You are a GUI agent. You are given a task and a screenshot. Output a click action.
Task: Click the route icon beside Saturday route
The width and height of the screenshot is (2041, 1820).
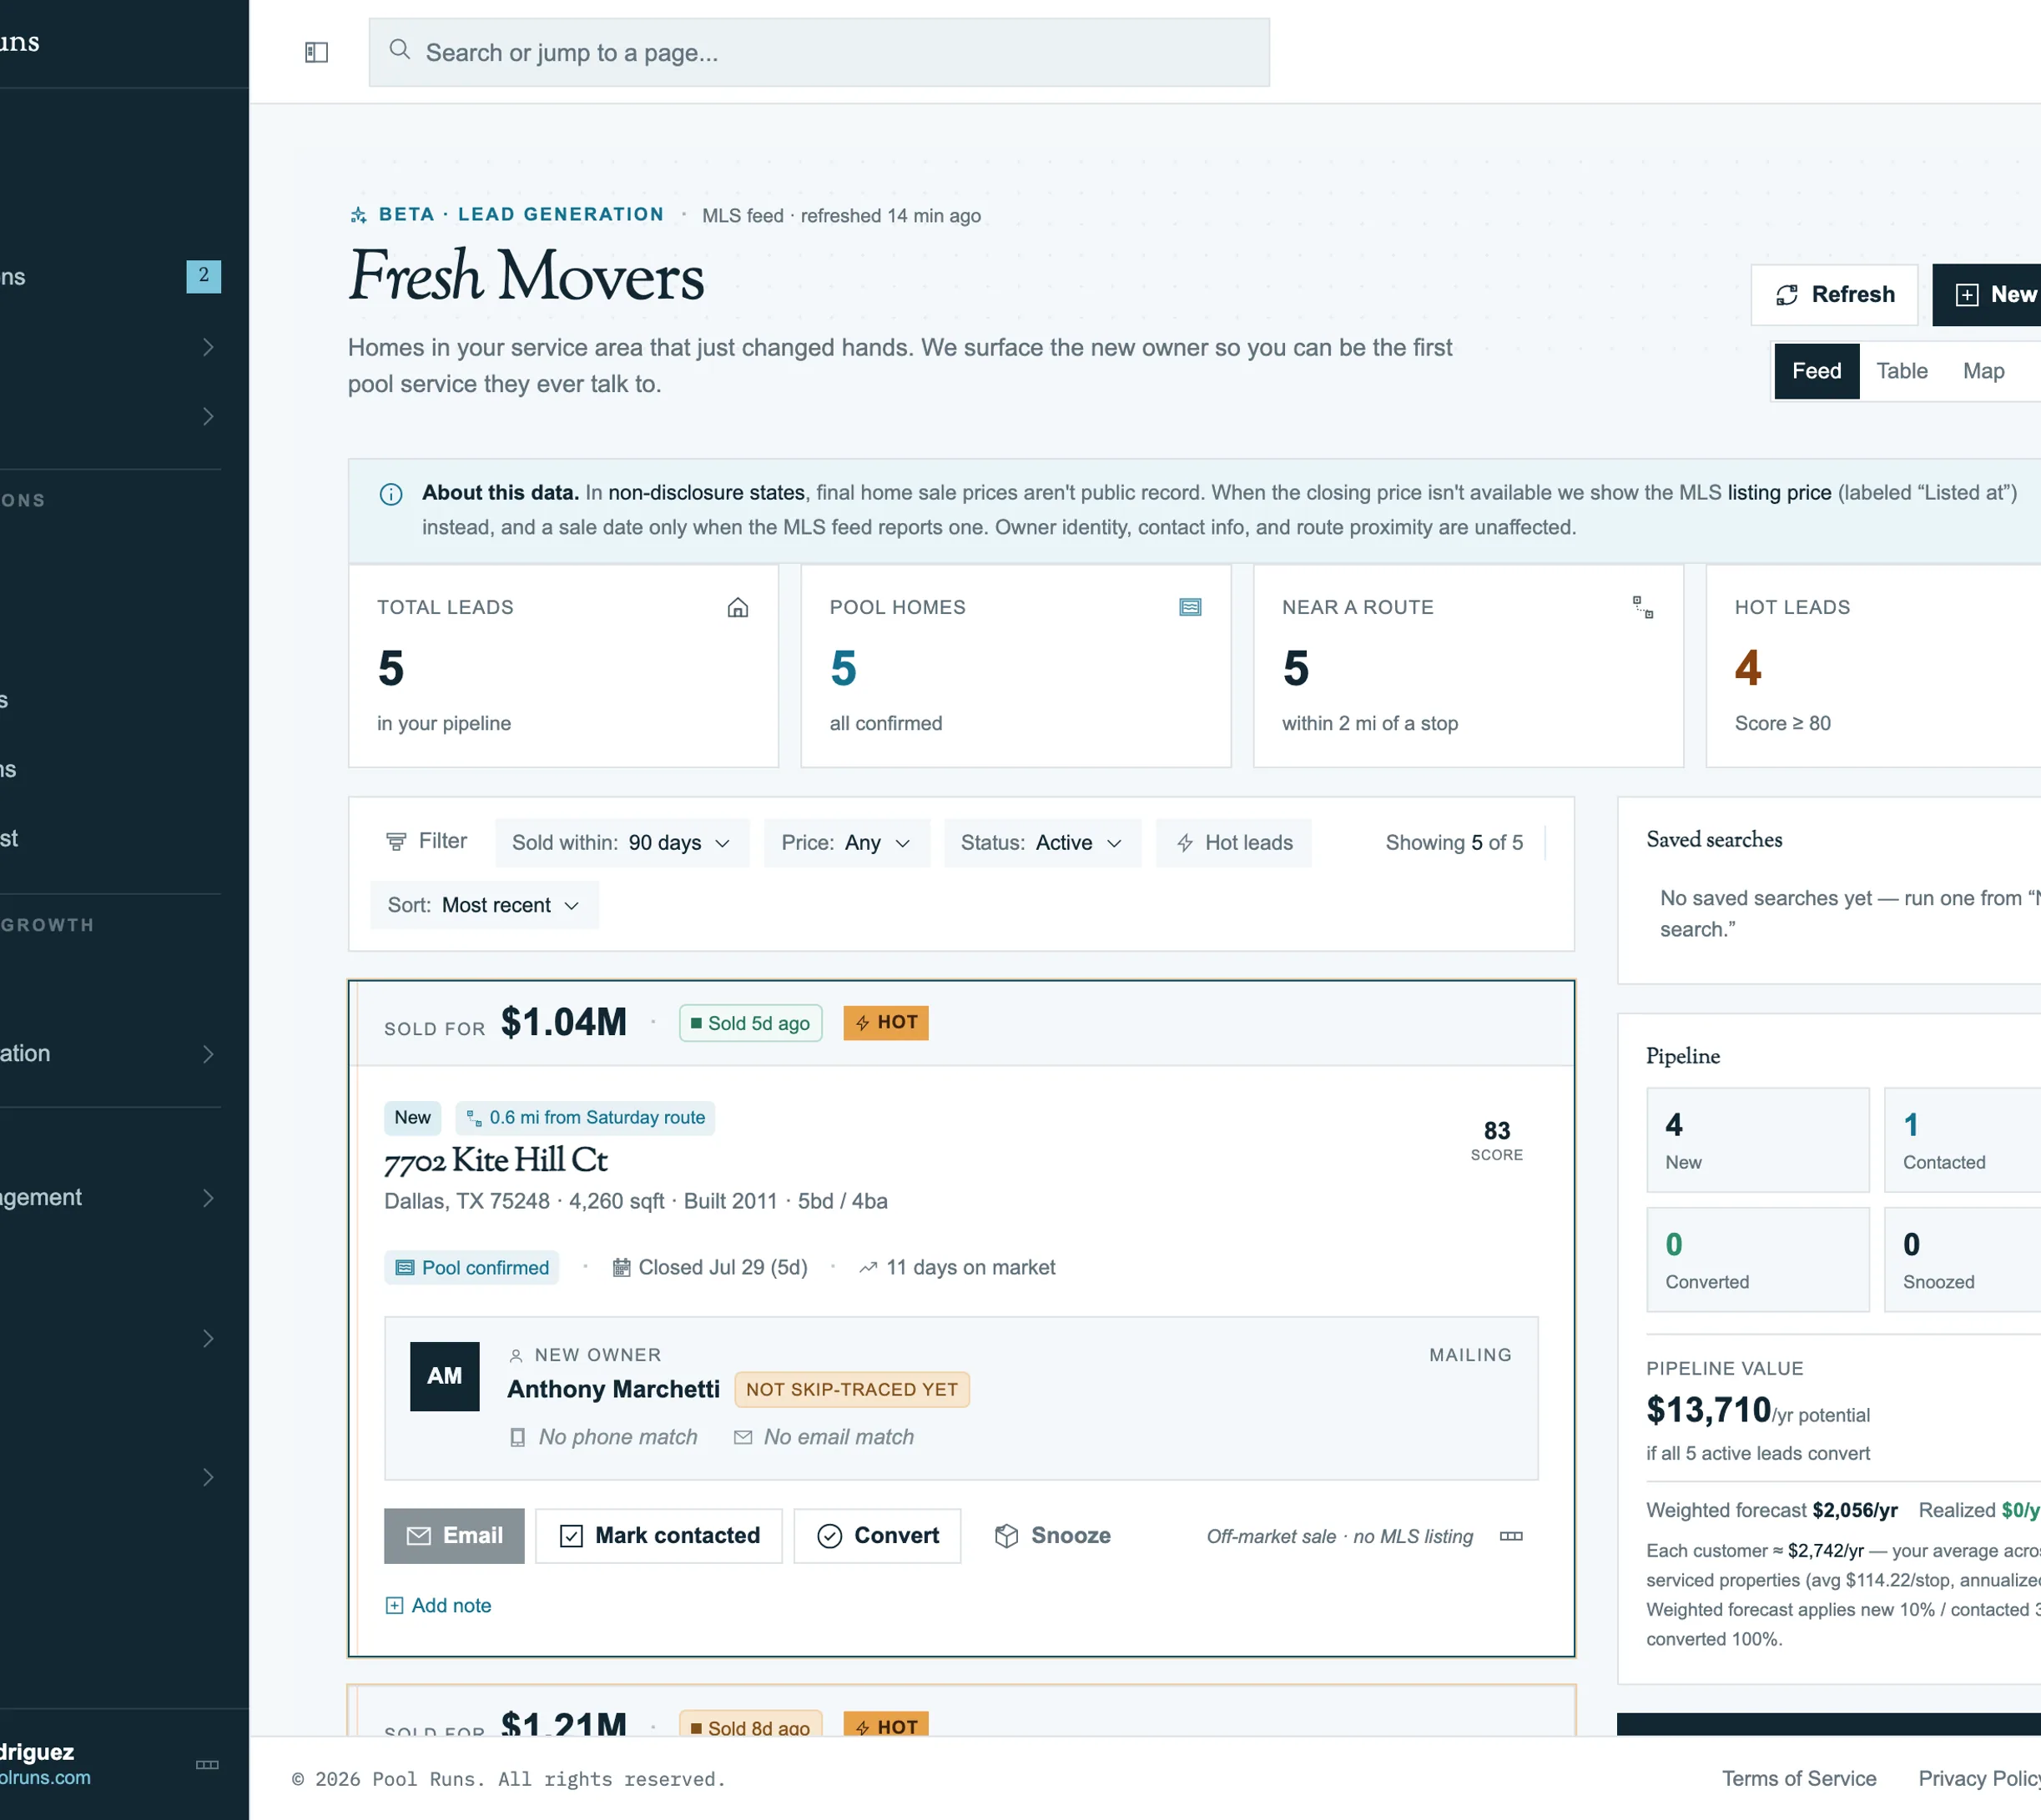point(474,1118)
